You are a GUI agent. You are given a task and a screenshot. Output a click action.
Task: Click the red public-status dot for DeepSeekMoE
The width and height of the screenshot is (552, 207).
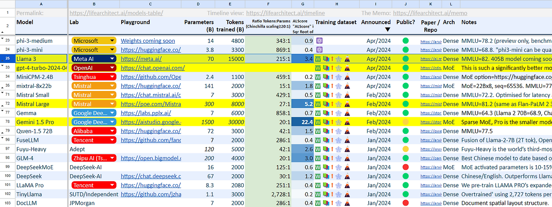coord(405,167)
